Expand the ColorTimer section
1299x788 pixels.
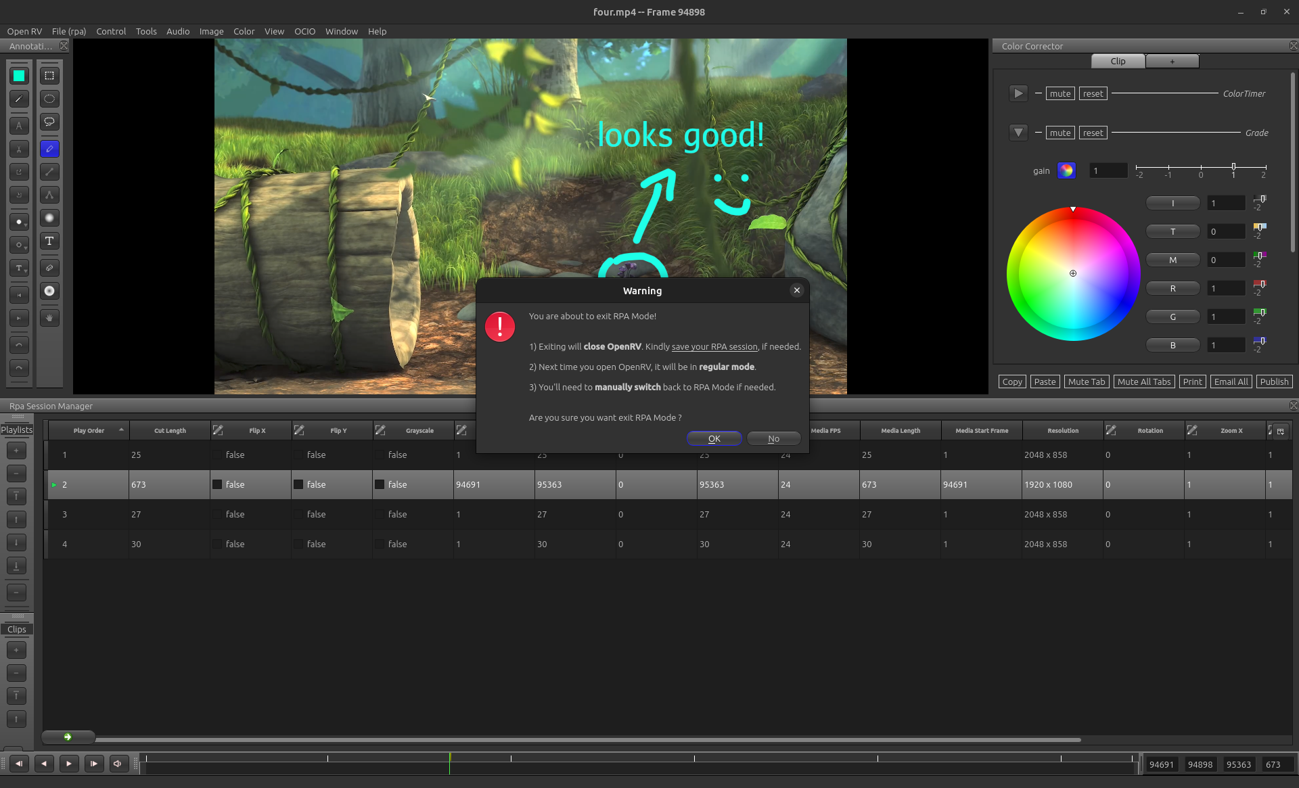coord(1018,93)
